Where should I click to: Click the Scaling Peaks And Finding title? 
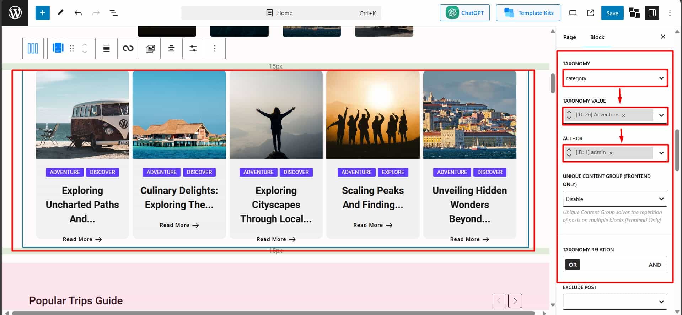click(x=373, y=197)
